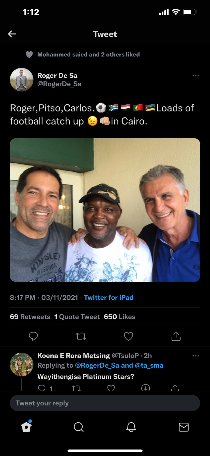Tap the reply speech bubble under tweet
Image resolution: width=210 pixels, height=456 pixels.
pyautogui.click(x=33, y=336)
